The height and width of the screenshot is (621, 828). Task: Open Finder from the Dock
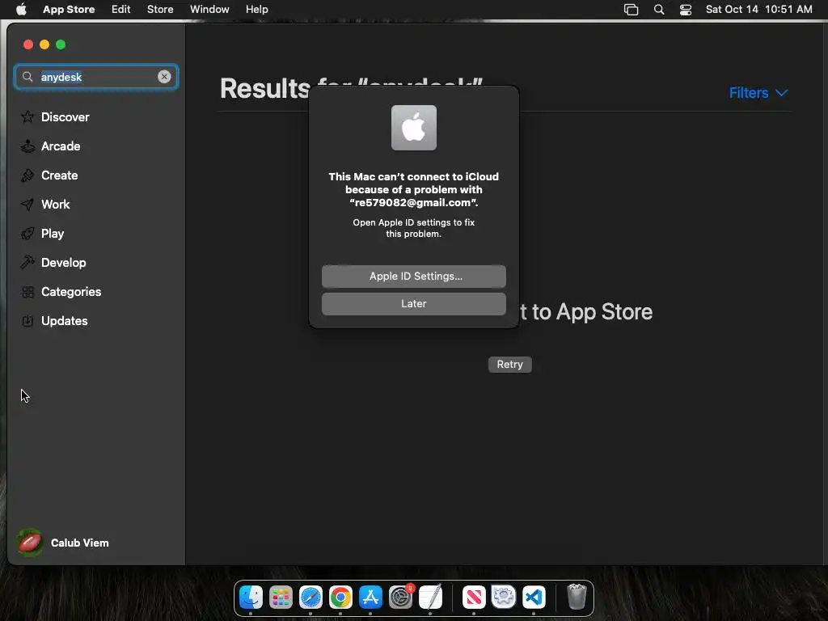[251, 598]
